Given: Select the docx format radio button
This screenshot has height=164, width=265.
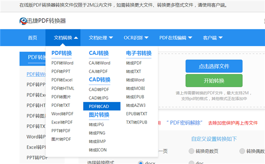Looking at the screenshot, I should pos(140,163).
